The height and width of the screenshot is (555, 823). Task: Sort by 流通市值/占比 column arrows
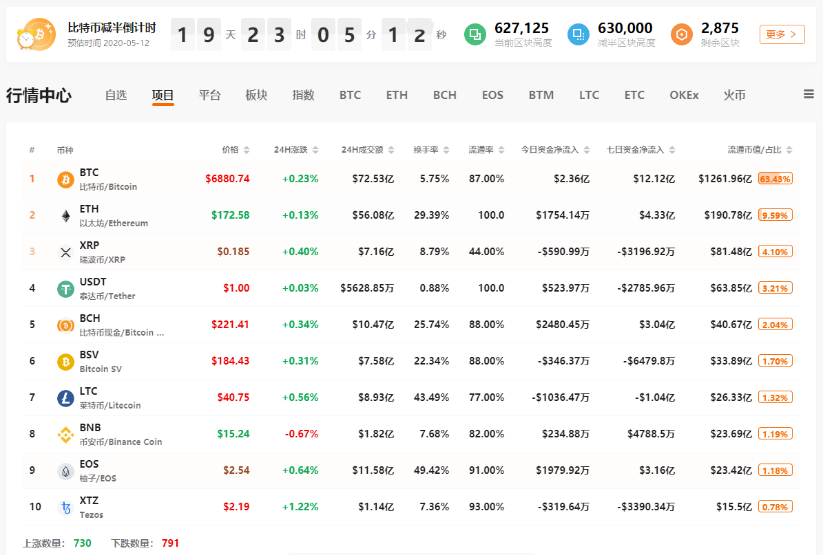(789, 150)
